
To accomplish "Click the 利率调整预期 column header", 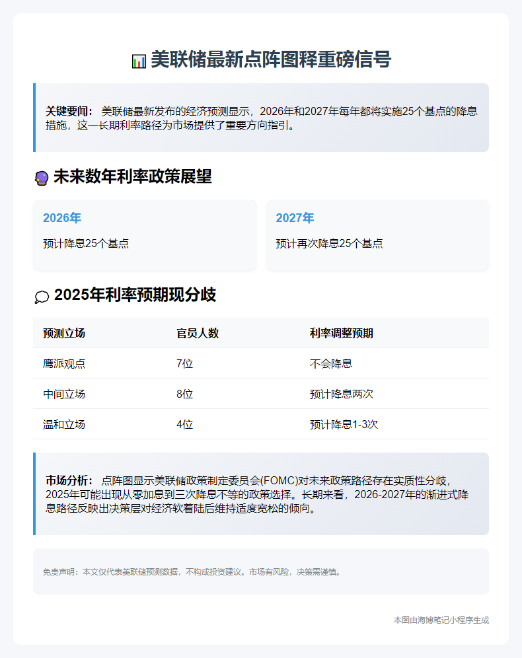I will (x=342, y=333).
